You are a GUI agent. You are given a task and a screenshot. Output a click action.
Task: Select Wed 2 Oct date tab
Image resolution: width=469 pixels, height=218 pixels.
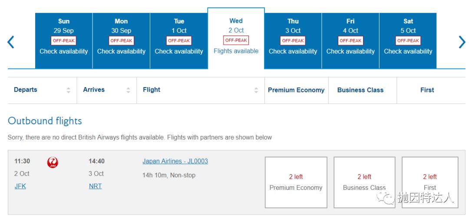click(x=236, y=38)
